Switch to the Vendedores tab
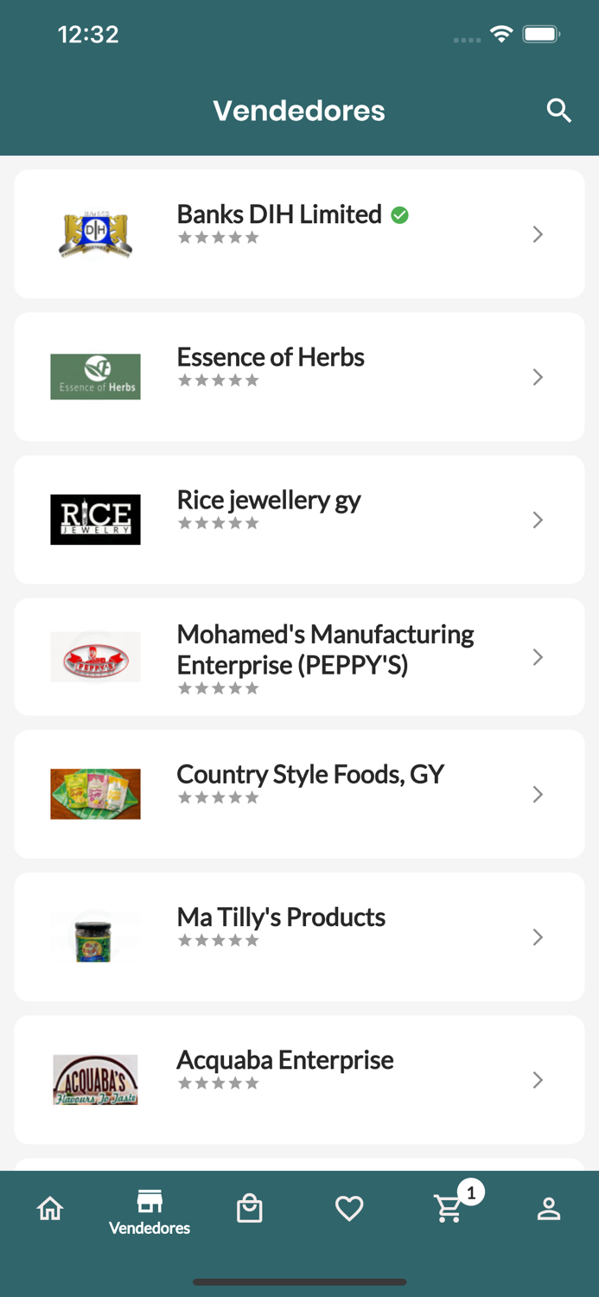The width and height of the screenshot is (599, 1297). [149, 1211]
